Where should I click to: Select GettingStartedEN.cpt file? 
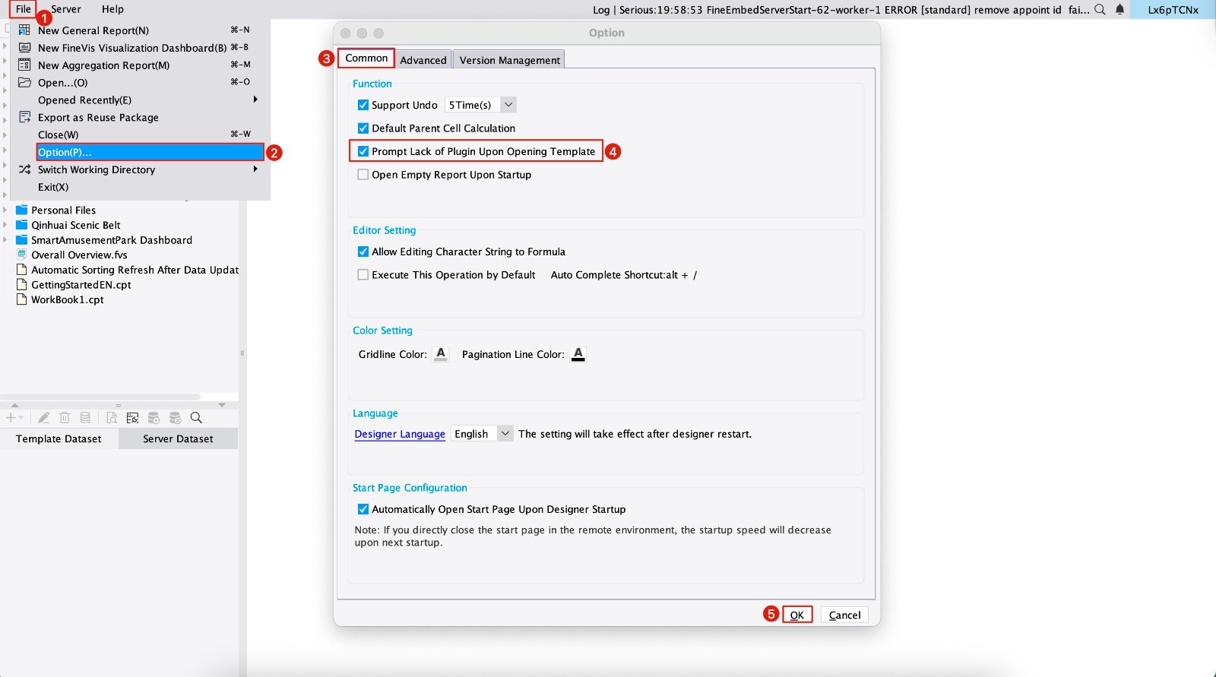pos(81,285)
